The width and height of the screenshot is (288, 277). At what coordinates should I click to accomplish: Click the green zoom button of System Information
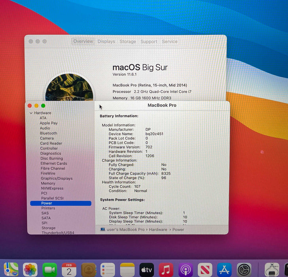point(43,106)
